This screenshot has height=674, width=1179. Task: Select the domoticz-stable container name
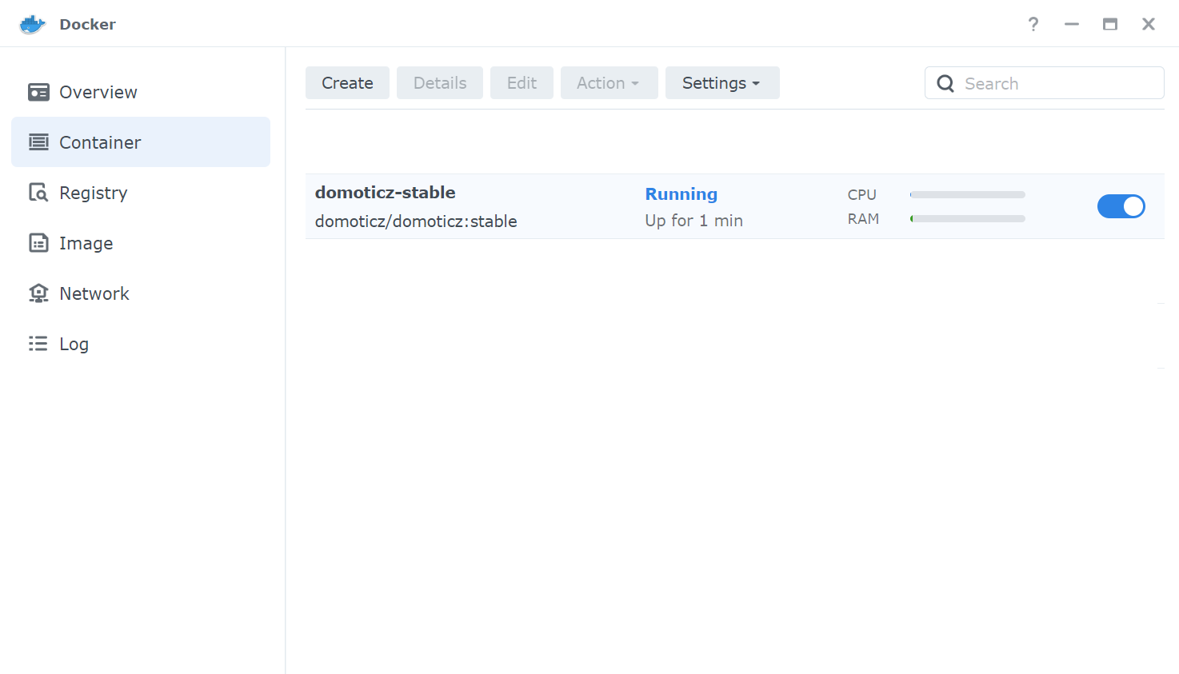[x=385, y=193]
